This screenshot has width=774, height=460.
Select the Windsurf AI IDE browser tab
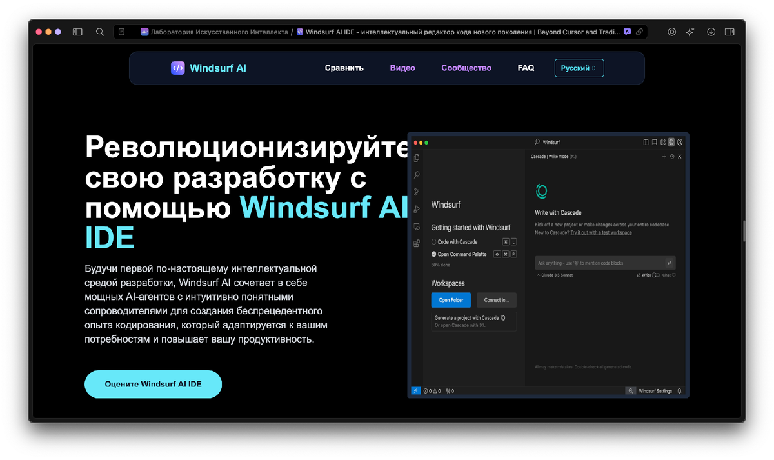[x=459, y=32]
